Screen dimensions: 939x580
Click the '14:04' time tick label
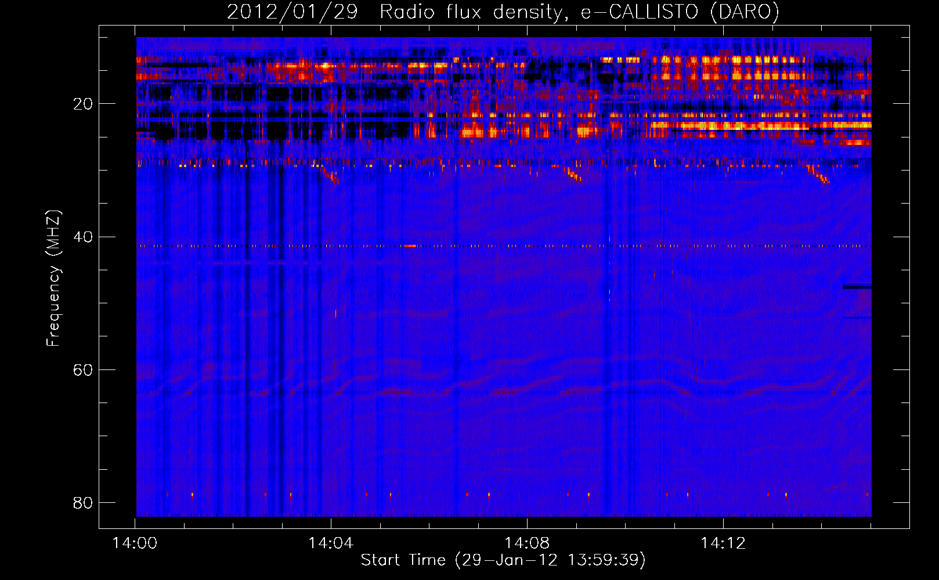click(331, 543)
